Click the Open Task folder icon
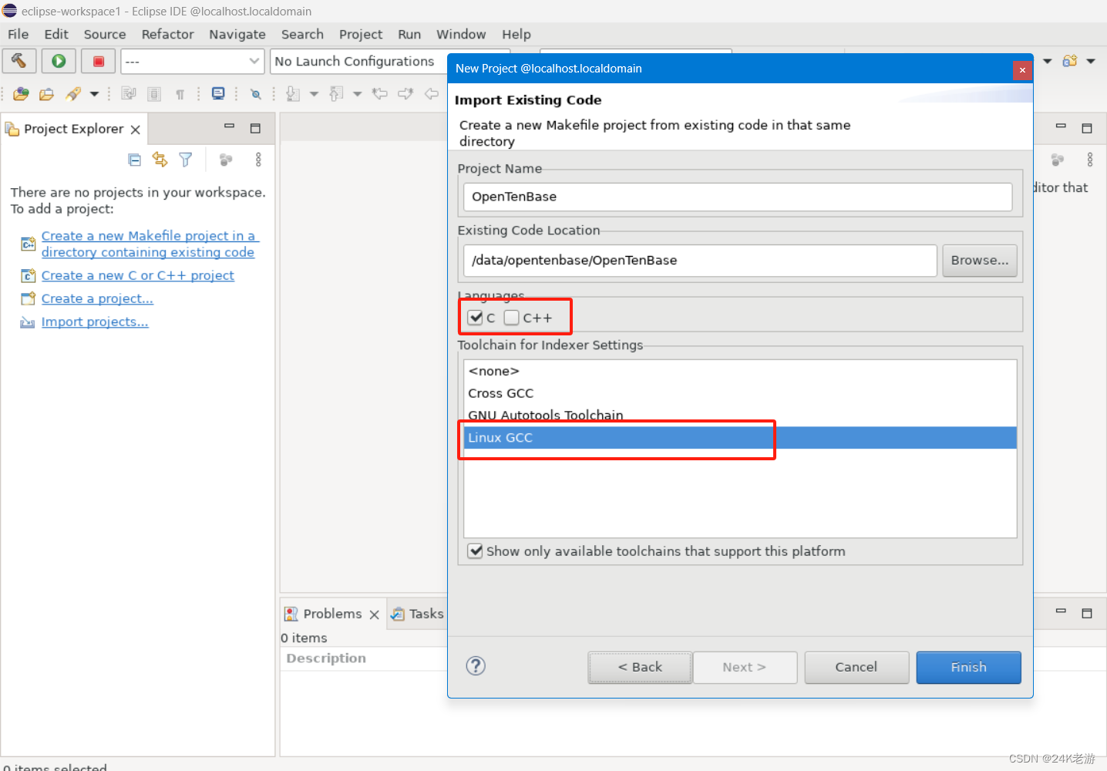Image resolution: width=1107 pixels, height=771 pixels. pyautogui.click(x=46, y=94)
